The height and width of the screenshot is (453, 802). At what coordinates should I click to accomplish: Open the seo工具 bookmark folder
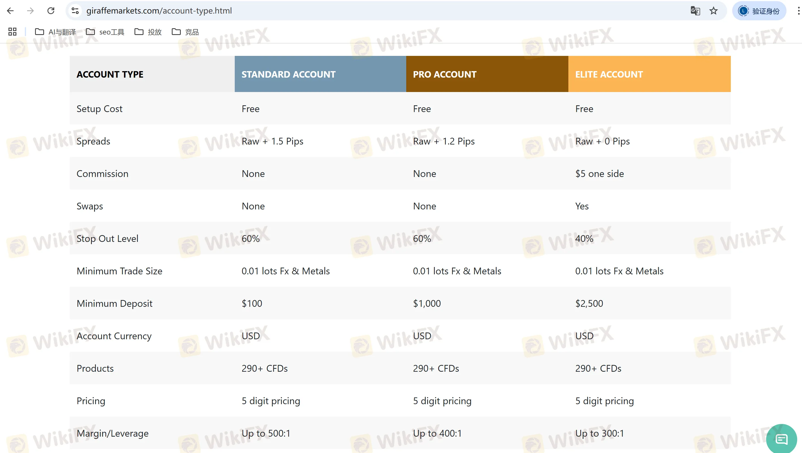[x=105, y=32]
